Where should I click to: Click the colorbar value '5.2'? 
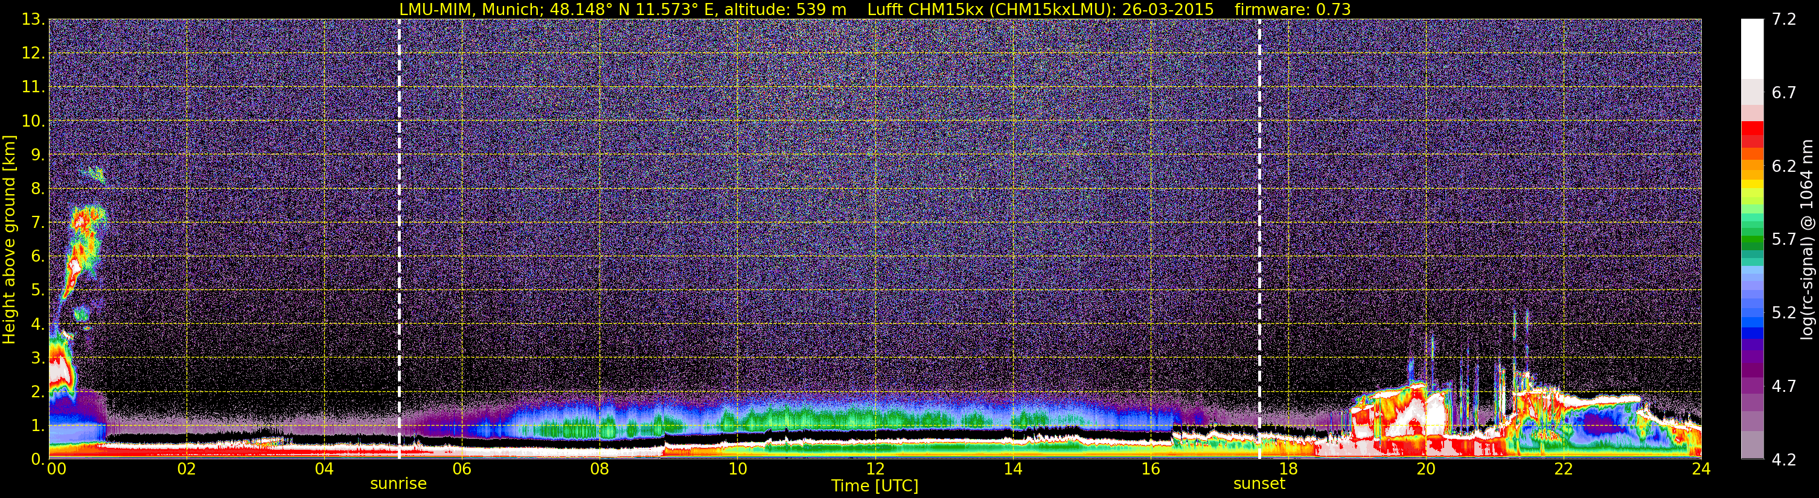tap(1784, 312)
